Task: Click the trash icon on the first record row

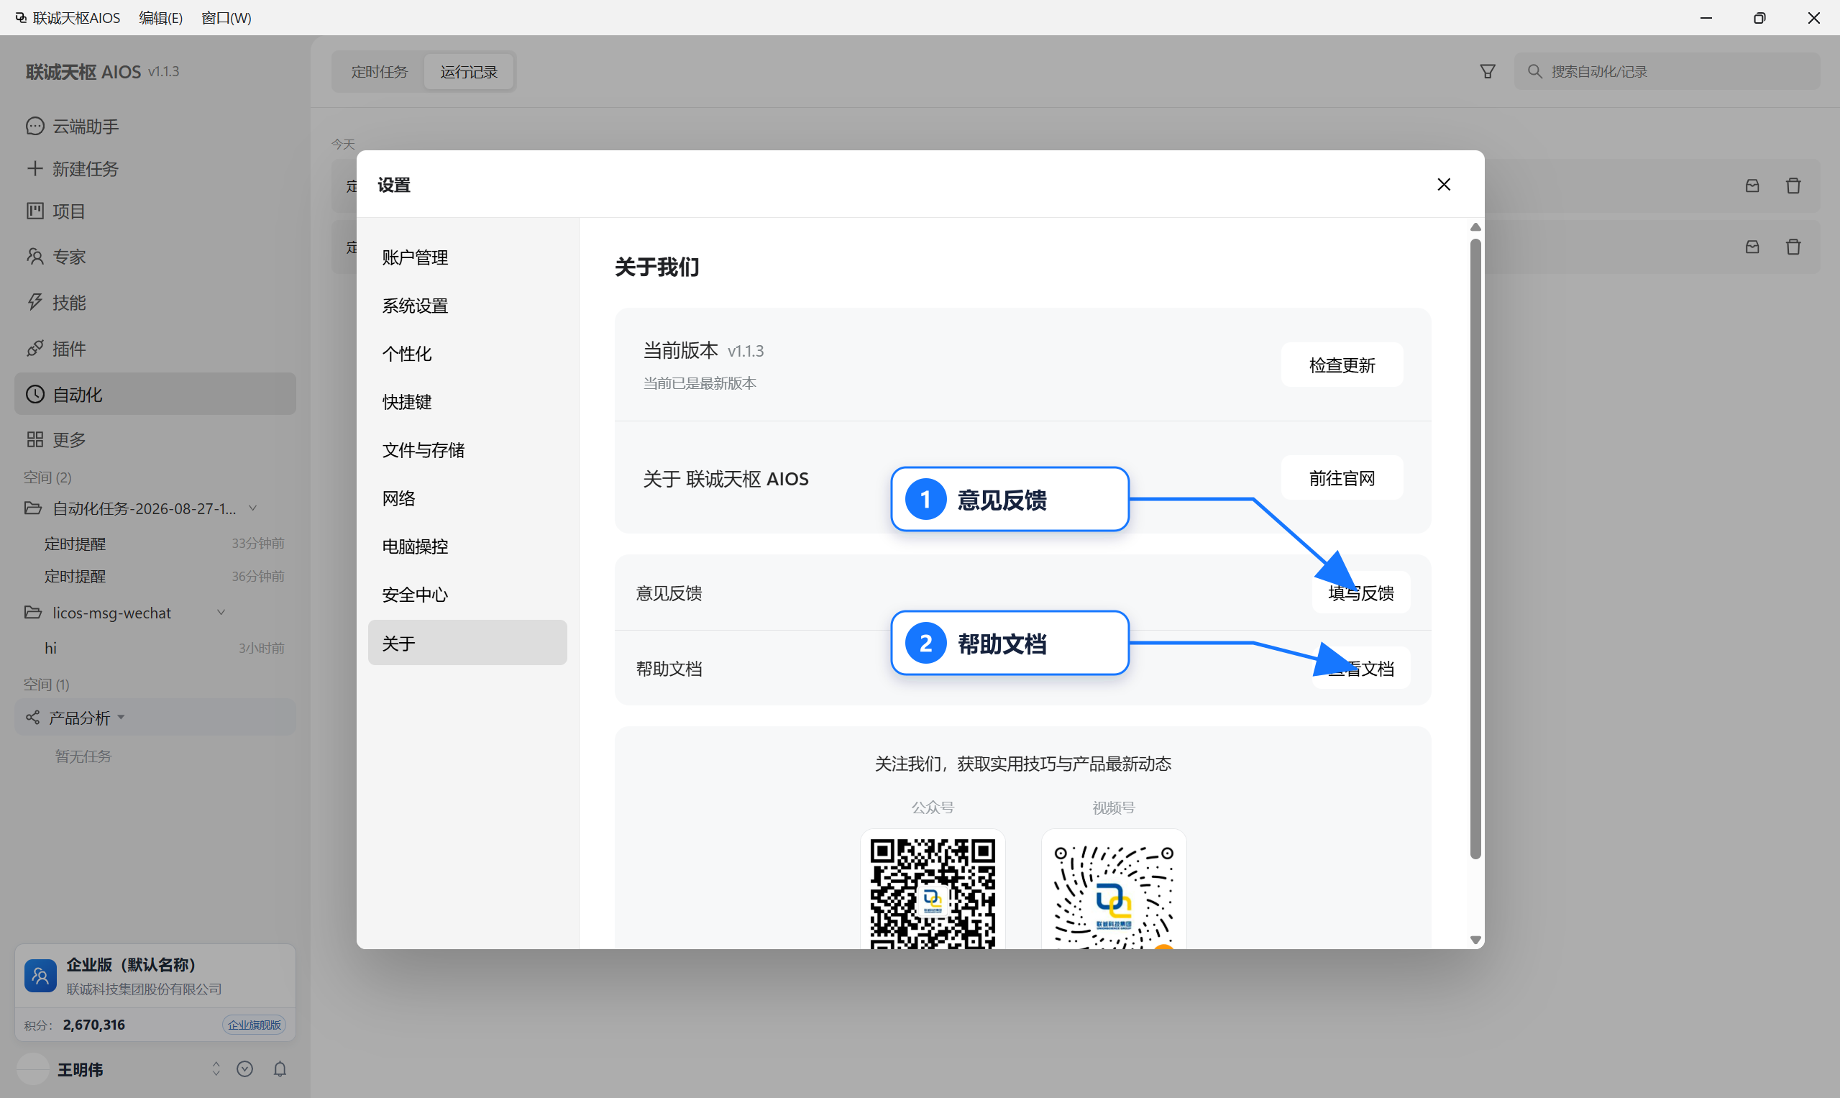Action: pyautogui.click(x=1793, y=186)
